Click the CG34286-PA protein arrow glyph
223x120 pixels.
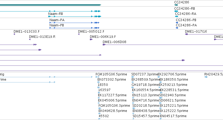(x=177, y=28)
